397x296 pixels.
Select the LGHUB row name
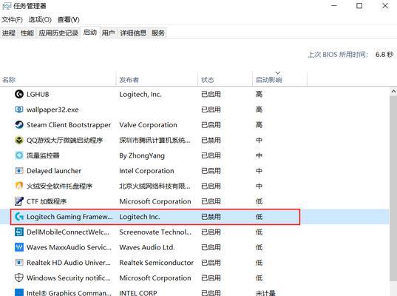coord(38,94)
